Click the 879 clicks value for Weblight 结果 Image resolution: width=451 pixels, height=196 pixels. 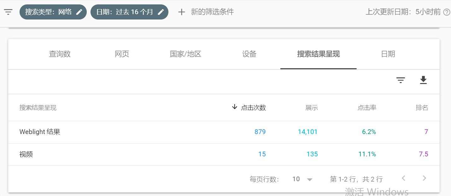(260, 132)
